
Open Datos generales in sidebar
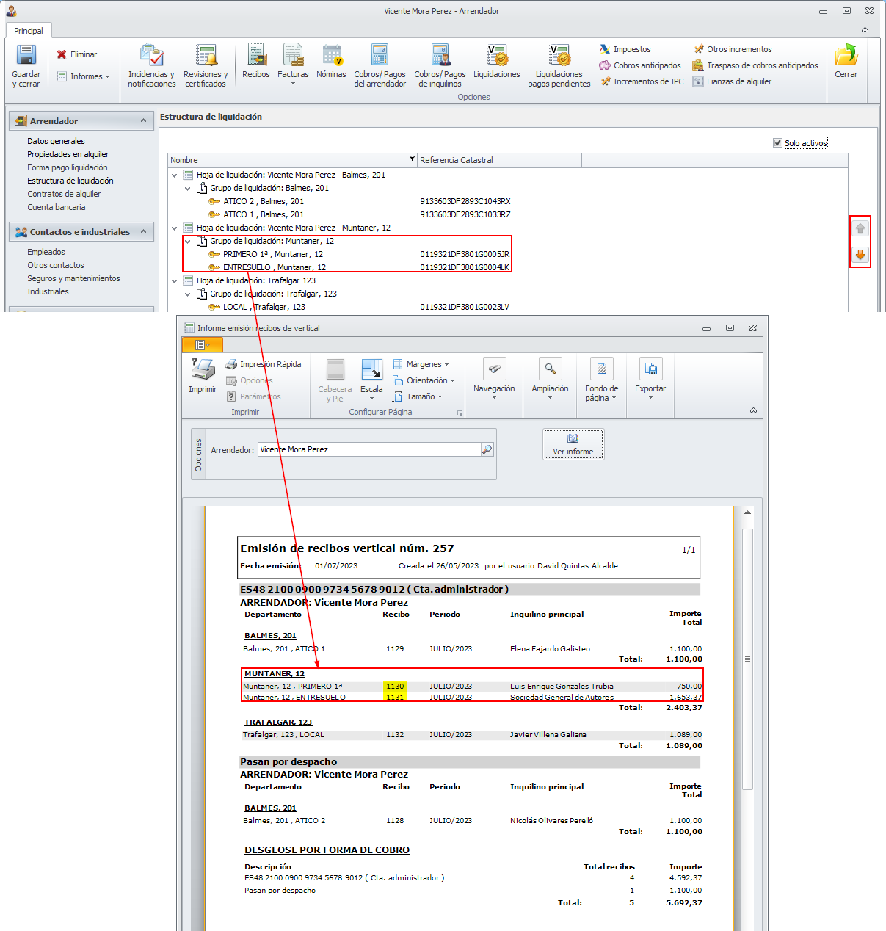[x=56, y=141]
